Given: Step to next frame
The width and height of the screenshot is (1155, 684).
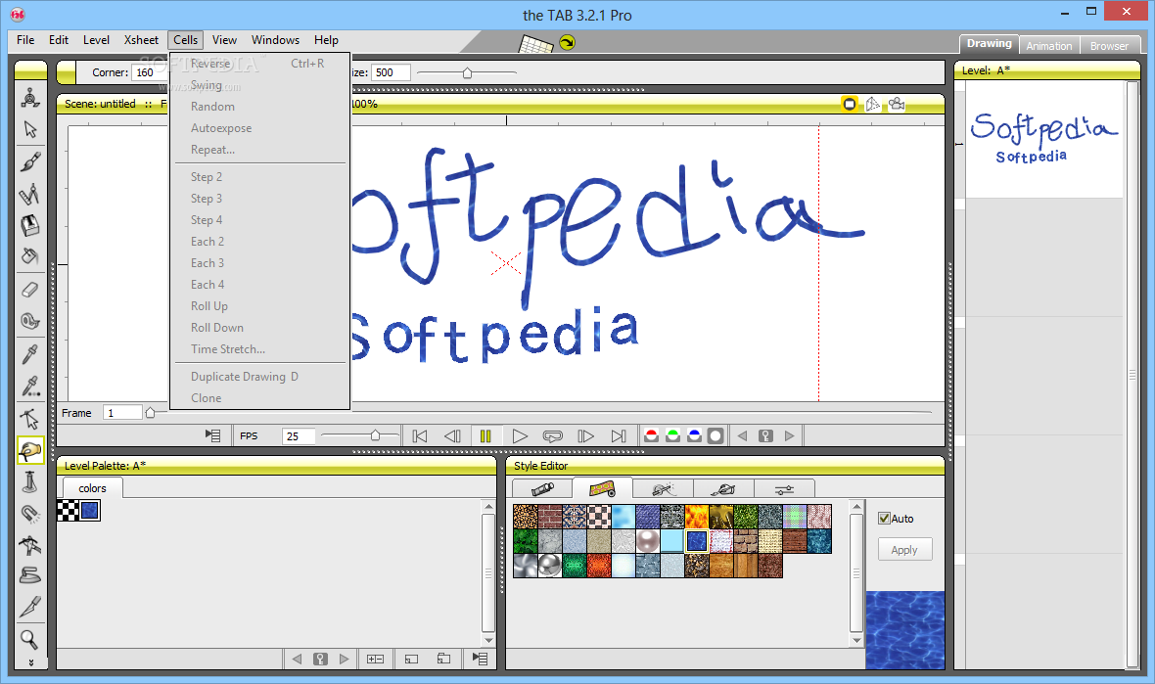Looking at the screenshot, I should pos(585,435).
